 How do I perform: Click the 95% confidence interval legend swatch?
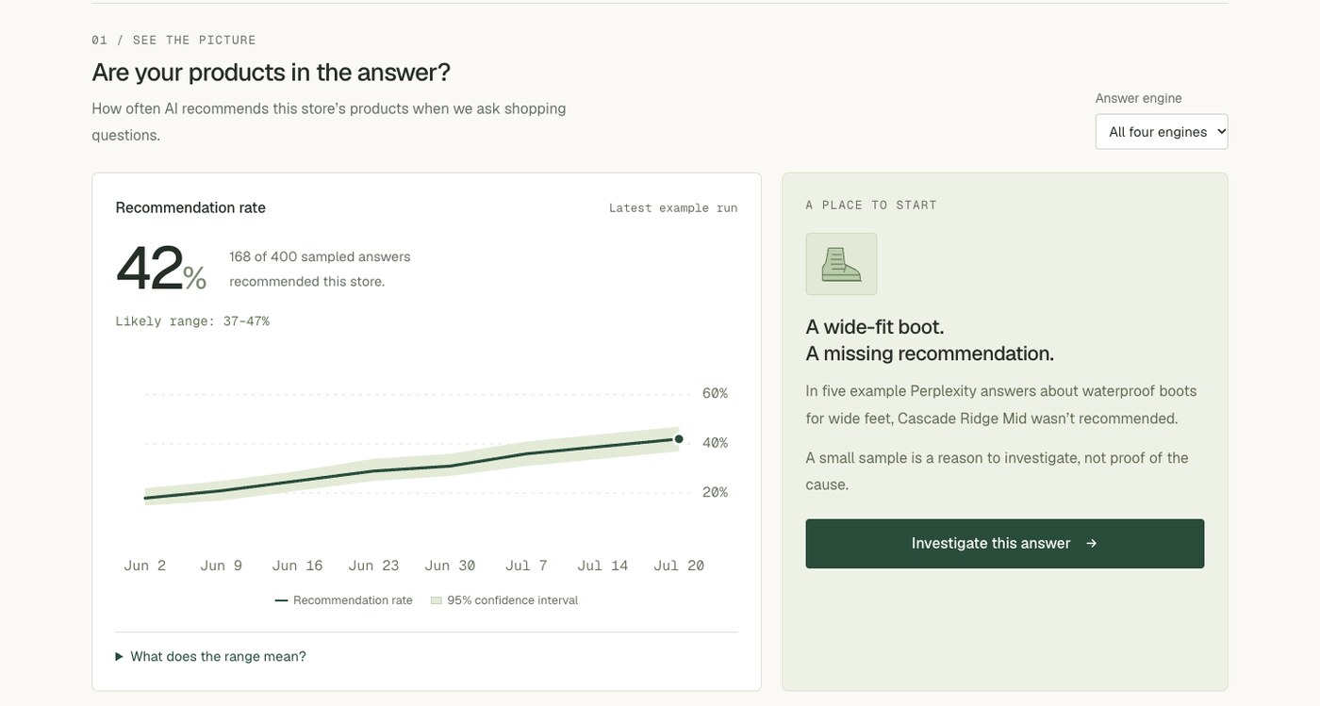pyautogui.click(x=437, y=600)
